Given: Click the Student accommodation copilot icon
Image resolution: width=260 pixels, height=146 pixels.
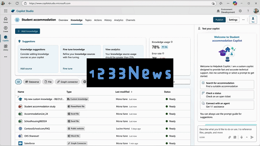Looking at the screenshot, I should tap(17, 20).
